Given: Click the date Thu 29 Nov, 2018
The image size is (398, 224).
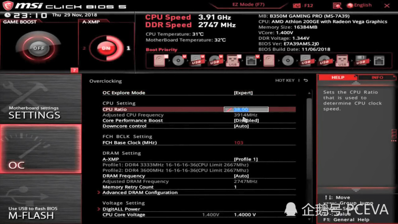Looking at the screenshot, I should click(x=74, y=15).
